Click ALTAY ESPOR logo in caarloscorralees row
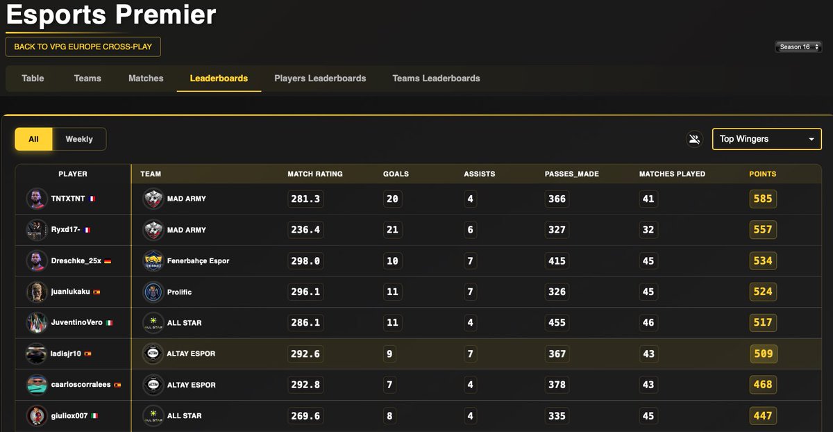 coord(153,385)
